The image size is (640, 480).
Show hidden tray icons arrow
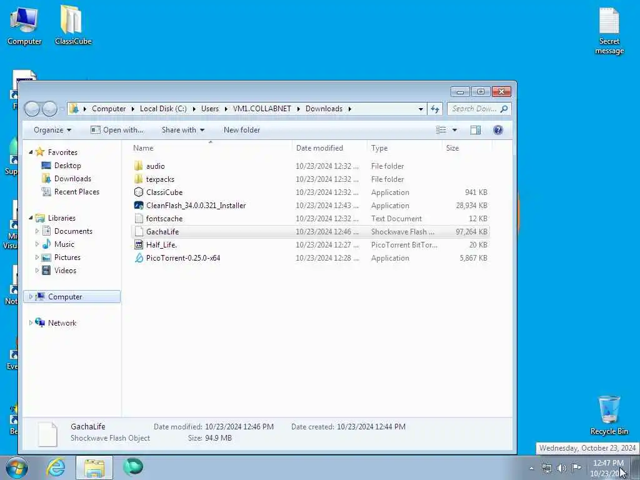531,469
